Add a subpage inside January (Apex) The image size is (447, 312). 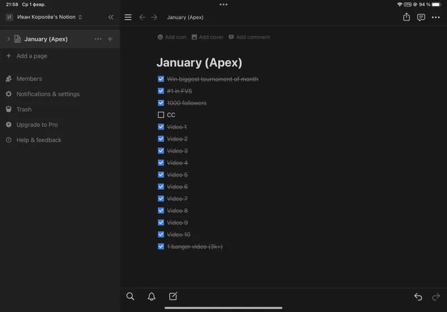(x=110, y=39)
